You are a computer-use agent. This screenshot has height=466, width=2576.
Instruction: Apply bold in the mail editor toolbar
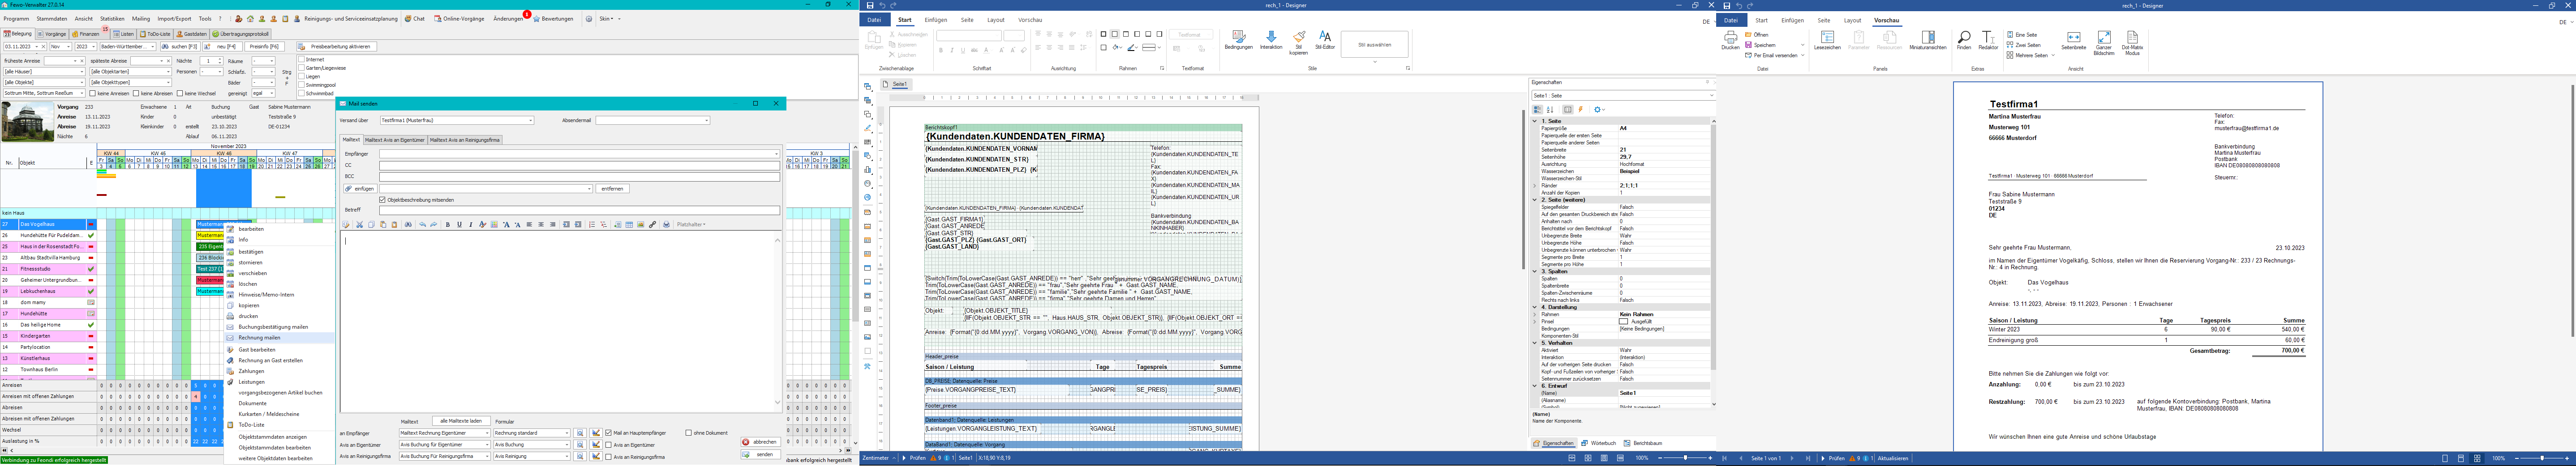[x=447, y=225]
